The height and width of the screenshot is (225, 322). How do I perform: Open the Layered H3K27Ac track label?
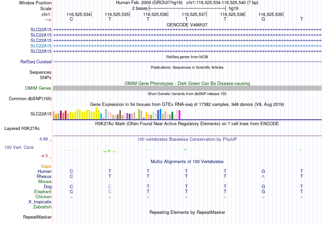pyautogui.click(x=22, y=129)
